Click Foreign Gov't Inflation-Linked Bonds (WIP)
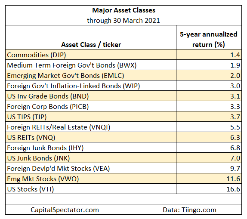 pos(74,86)
